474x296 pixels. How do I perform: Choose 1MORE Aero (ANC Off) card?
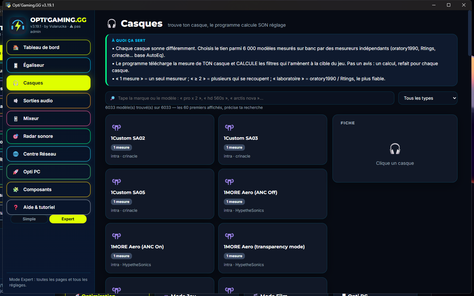273,194
